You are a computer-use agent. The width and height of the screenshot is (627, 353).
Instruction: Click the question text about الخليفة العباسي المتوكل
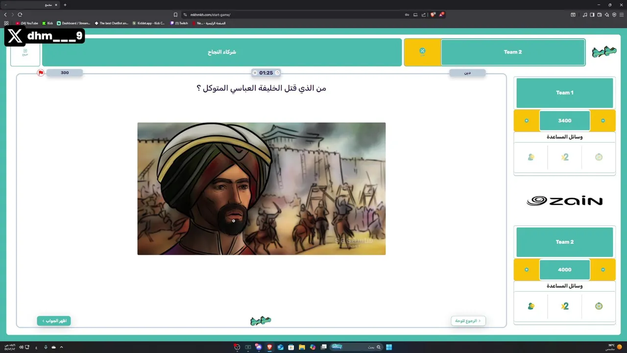261,88
